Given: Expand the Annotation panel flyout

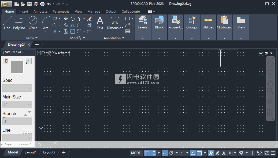Looking at the screenshot, I should point(114,38).
